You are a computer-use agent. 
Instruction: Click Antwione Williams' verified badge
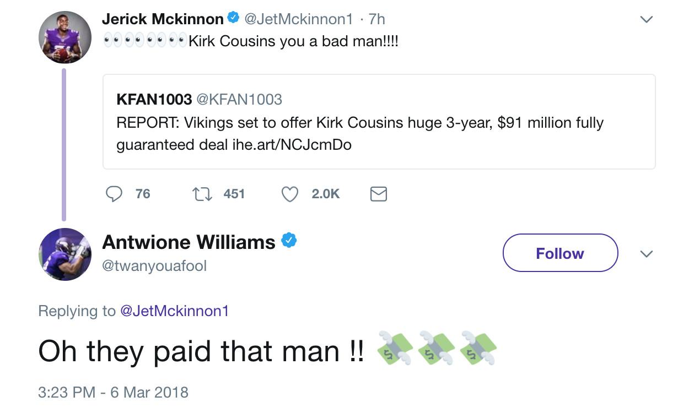289,241
